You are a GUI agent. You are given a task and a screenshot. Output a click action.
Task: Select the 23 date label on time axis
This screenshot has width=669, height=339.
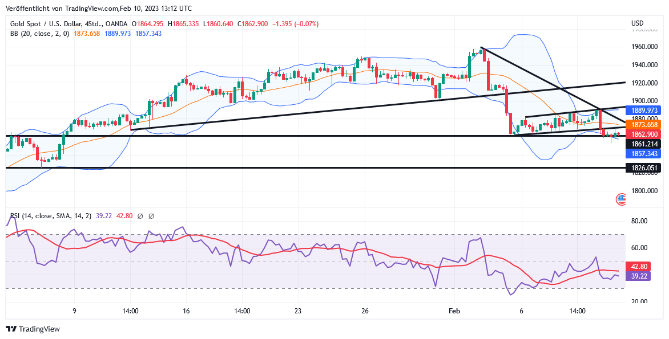coord(298,311)
